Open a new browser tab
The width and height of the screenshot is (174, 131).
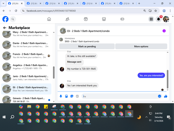[x=139, y=3]
